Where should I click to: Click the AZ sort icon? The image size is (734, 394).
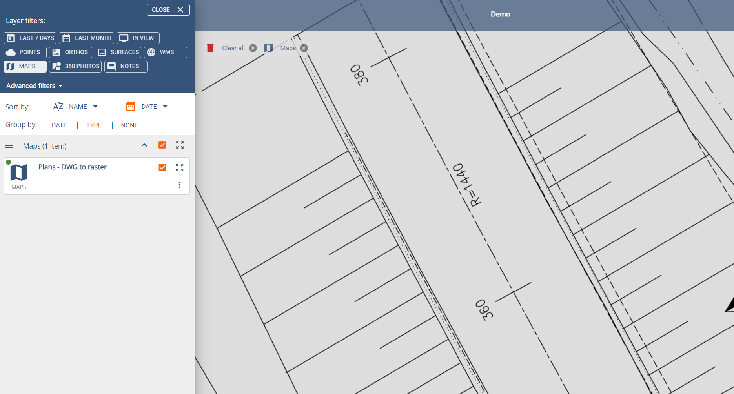point(58,107)
